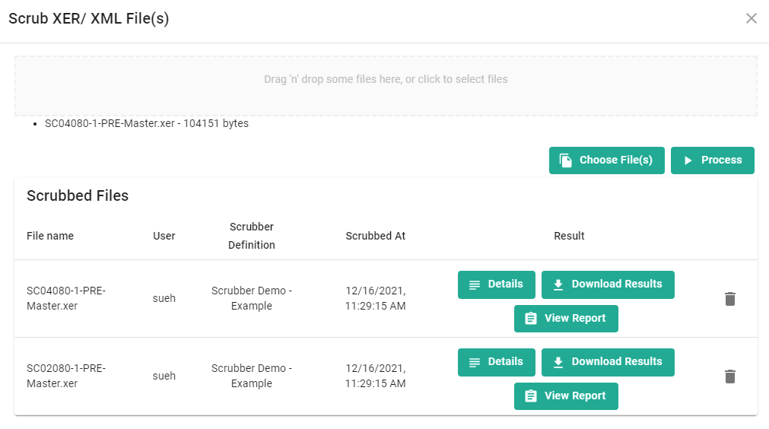Screen dimensions: 769x429
Task: Delete the SC02080-1-PRE-Master.xer scrubbed file
Action: tap(729, 377)
